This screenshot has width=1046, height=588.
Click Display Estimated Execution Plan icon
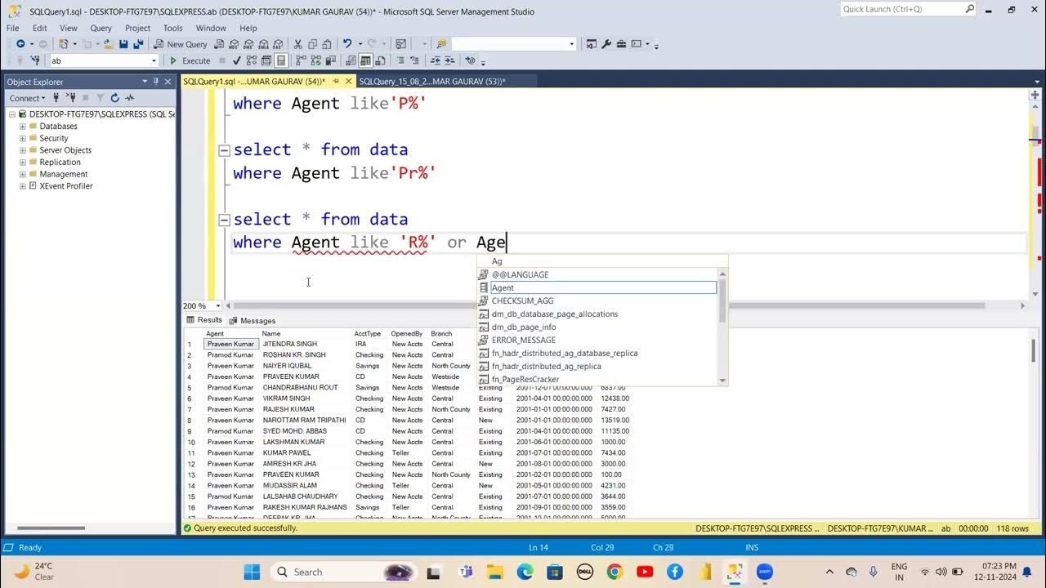coord(251,60)
